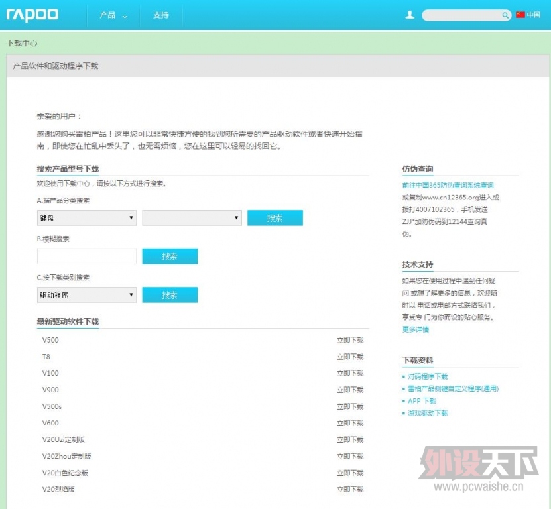Open the 更多详情 link

tap(416, 329)
